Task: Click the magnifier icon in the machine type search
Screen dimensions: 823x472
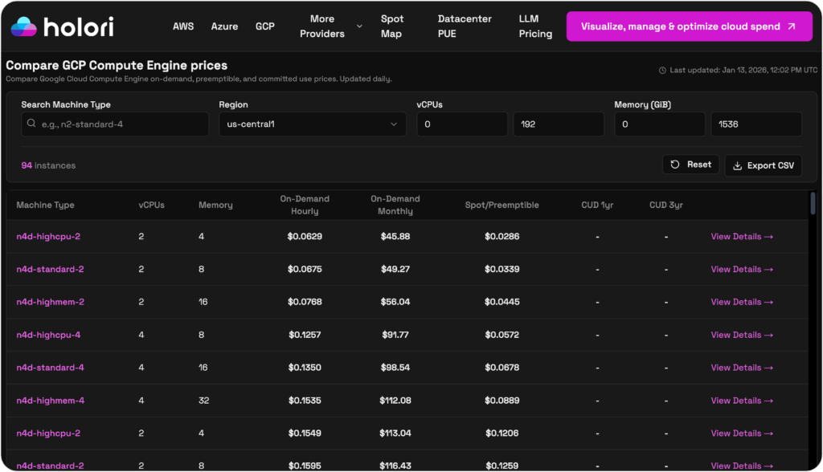Action: tap(32, 124)
